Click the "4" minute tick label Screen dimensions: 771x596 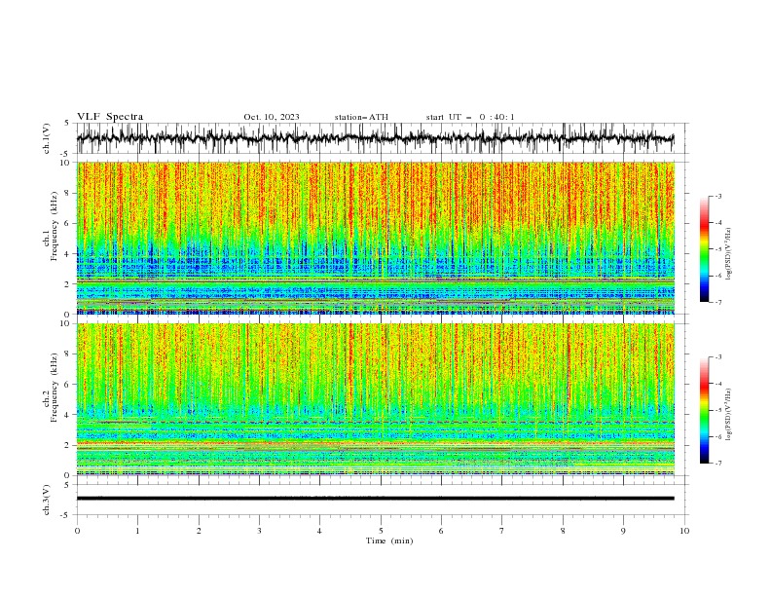click(319, 531)
